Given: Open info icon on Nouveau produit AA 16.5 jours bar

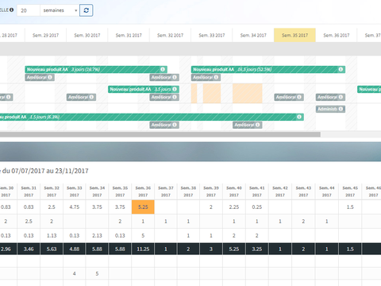Looking at the screenshot, I should (341, 69).
